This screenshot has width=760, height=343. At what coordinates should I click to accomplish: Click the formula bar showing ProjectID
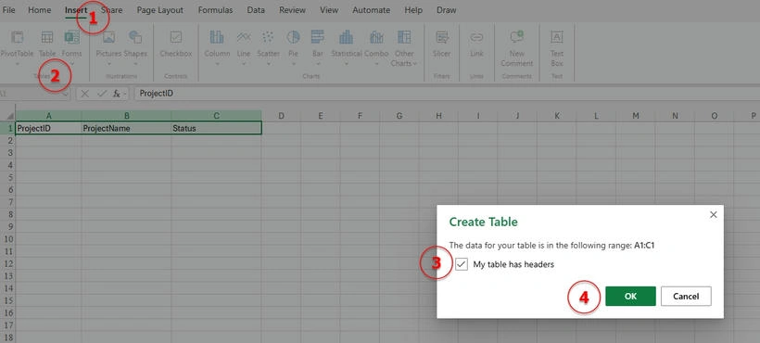click(x=446, y=94)
